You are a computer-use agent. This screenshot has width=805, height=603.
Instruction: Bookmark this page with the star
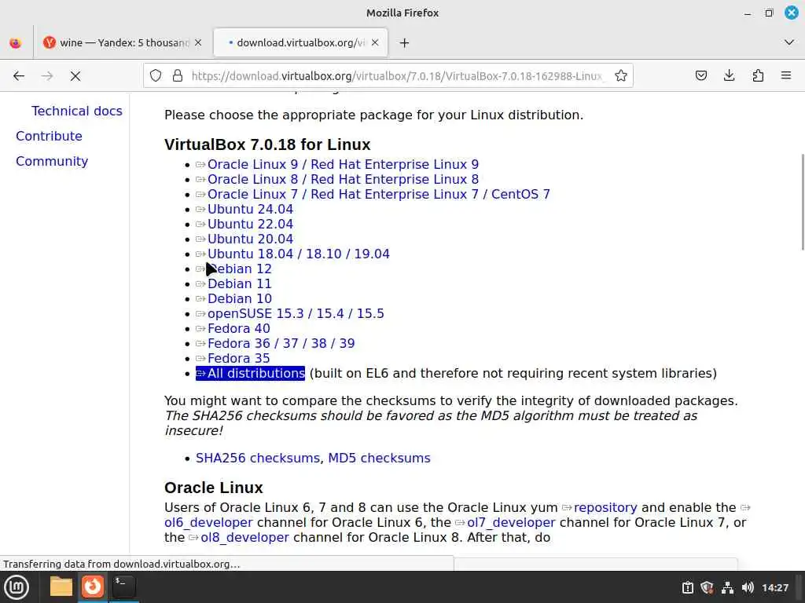(x=621, y=76)
